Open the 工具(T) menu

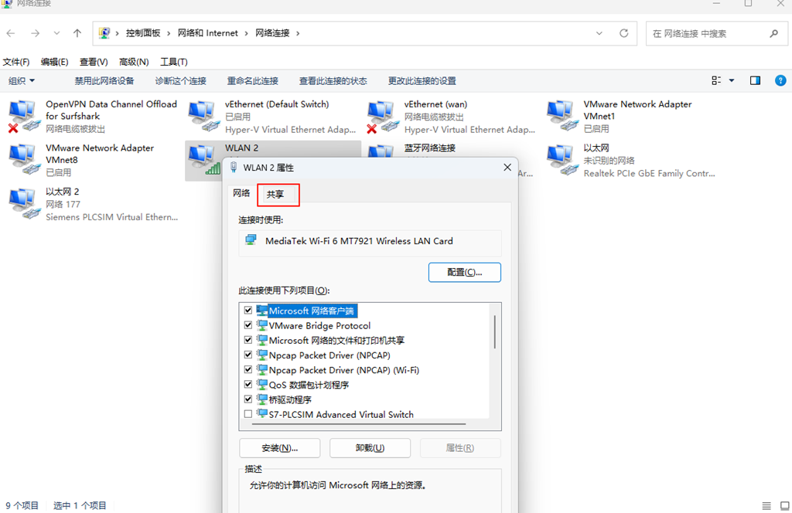174,62
